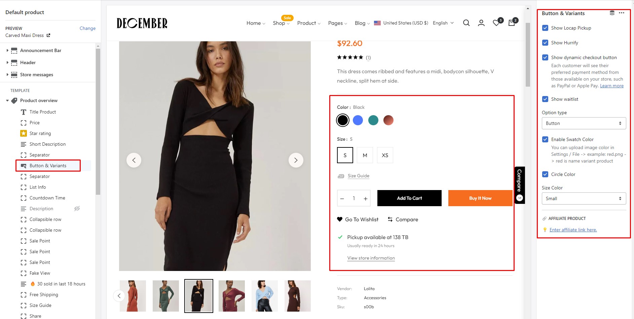Uncheck Show Locap Pickup checkbox
The width and height of the screenshot is (634, 319).
tap(545, 28)
